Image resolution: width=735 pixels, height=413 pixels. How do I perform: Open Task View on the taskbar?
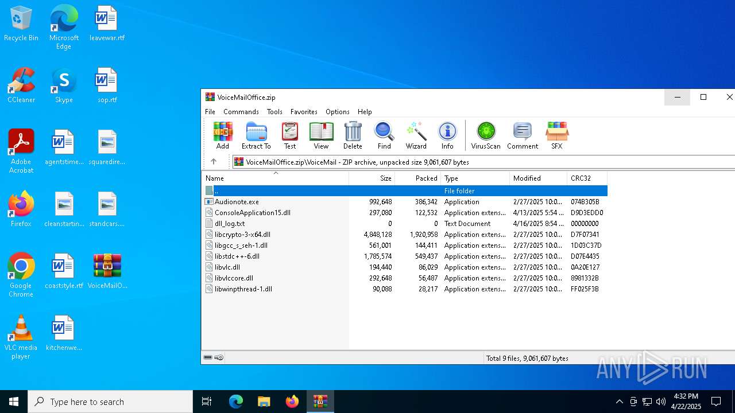207,402
